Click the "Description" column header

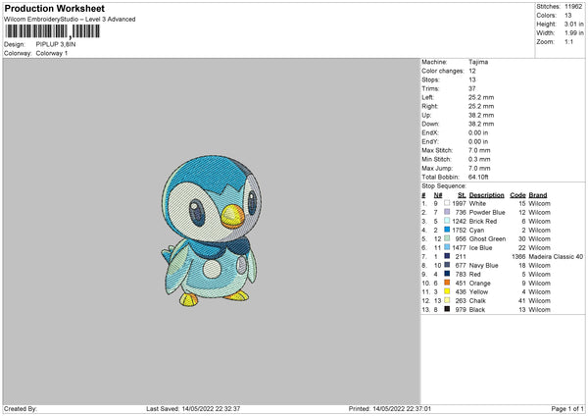(x=486, y=195)
